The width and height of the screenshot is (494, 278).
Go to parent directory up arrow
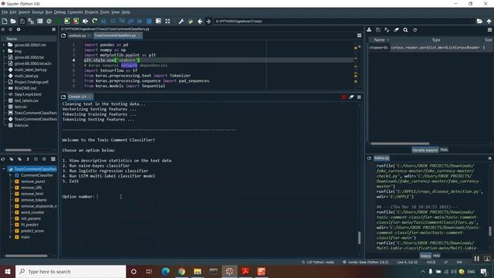click(x=489, y=21)
